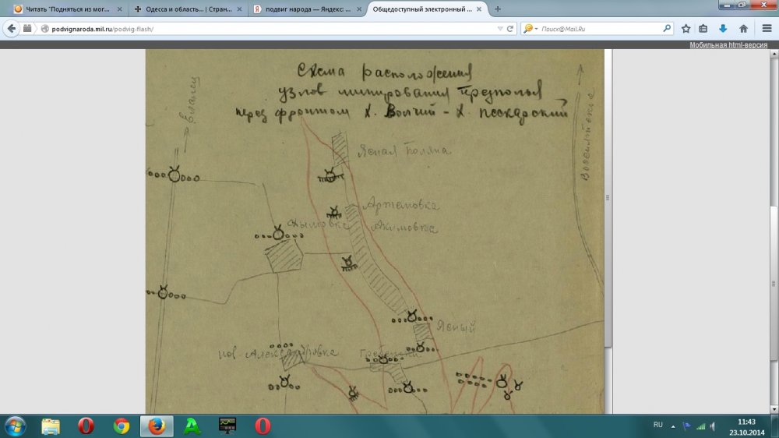Viewport: 779px width, 438px height.
Task: Open the green letter A application in taskbar
Action: click(x=192, y=426)
